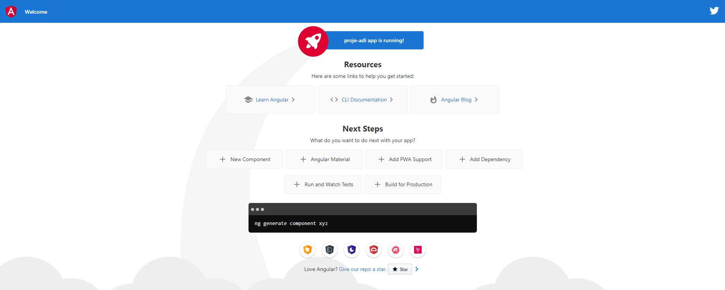The height and width of the screenshot is (290, 725).
Task: Click the 'Next Steps' heading
Action: (x=363, y=129)
